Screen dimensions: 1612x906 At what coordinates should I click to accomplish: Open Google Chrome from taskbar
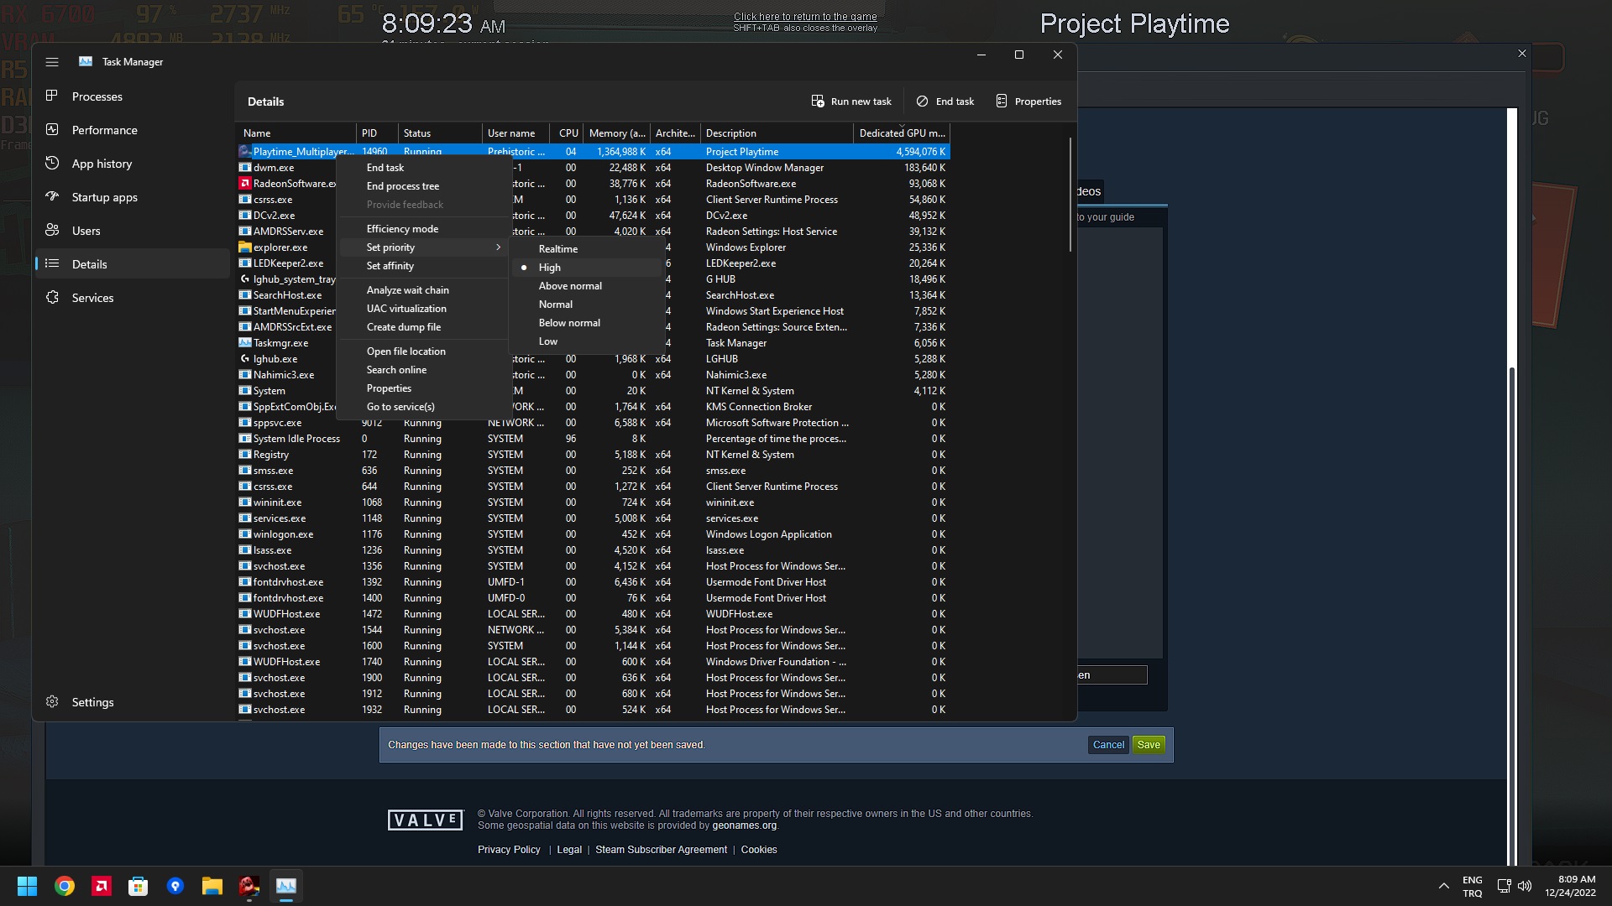(x=65, y=886)
